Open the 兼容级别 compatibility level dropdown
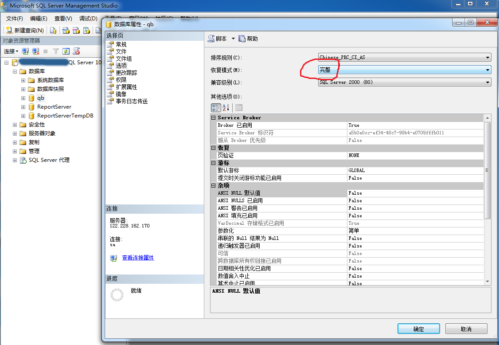Image resolution: width=499 pixels, height=345 pixels. [487, 82]
